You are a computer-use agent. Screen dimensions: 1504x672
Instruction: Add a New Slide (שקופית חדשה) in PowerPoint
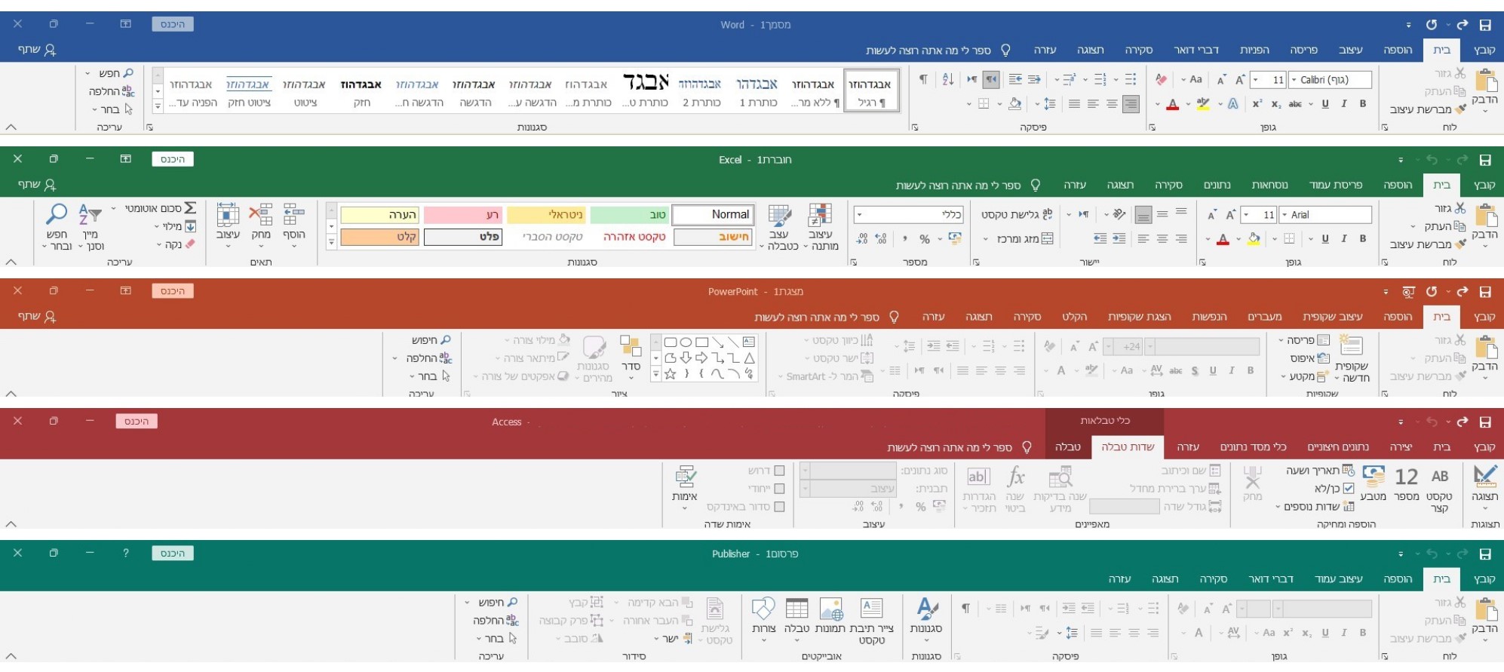1352,359
